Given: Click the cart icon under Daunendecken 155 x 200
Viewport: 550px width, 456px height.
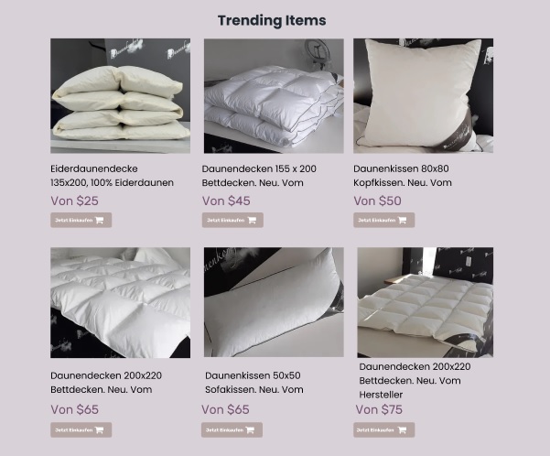Looking at the screenshot, I should click(x=252, y=220).
